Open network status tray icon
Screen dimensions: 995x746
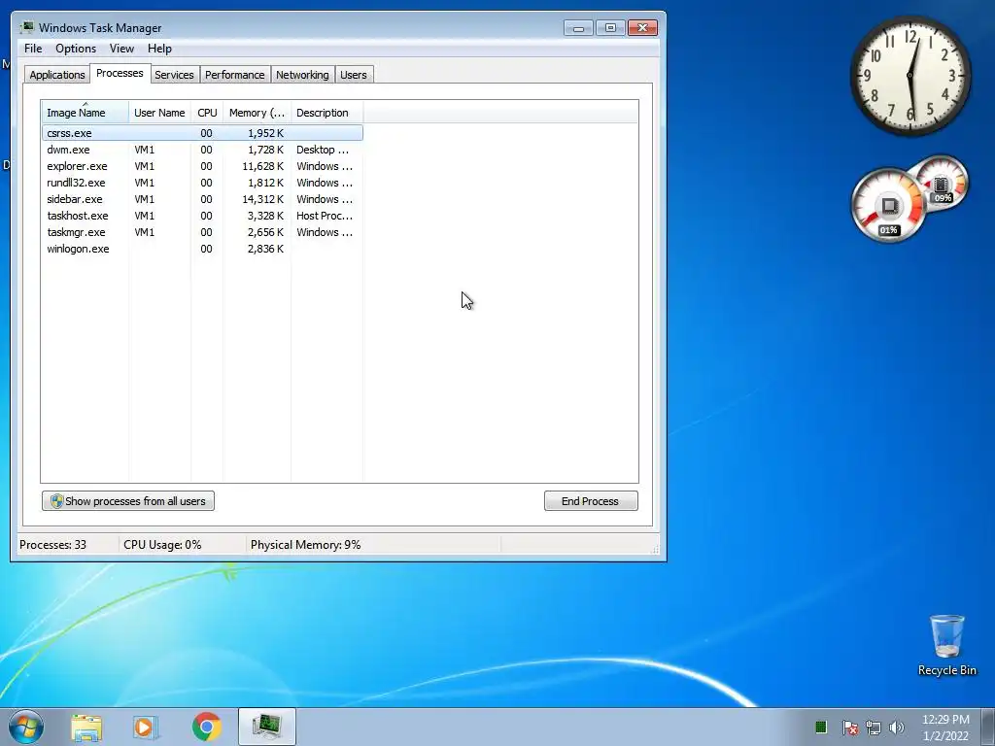pyautogui.click(x=874, y=728)
